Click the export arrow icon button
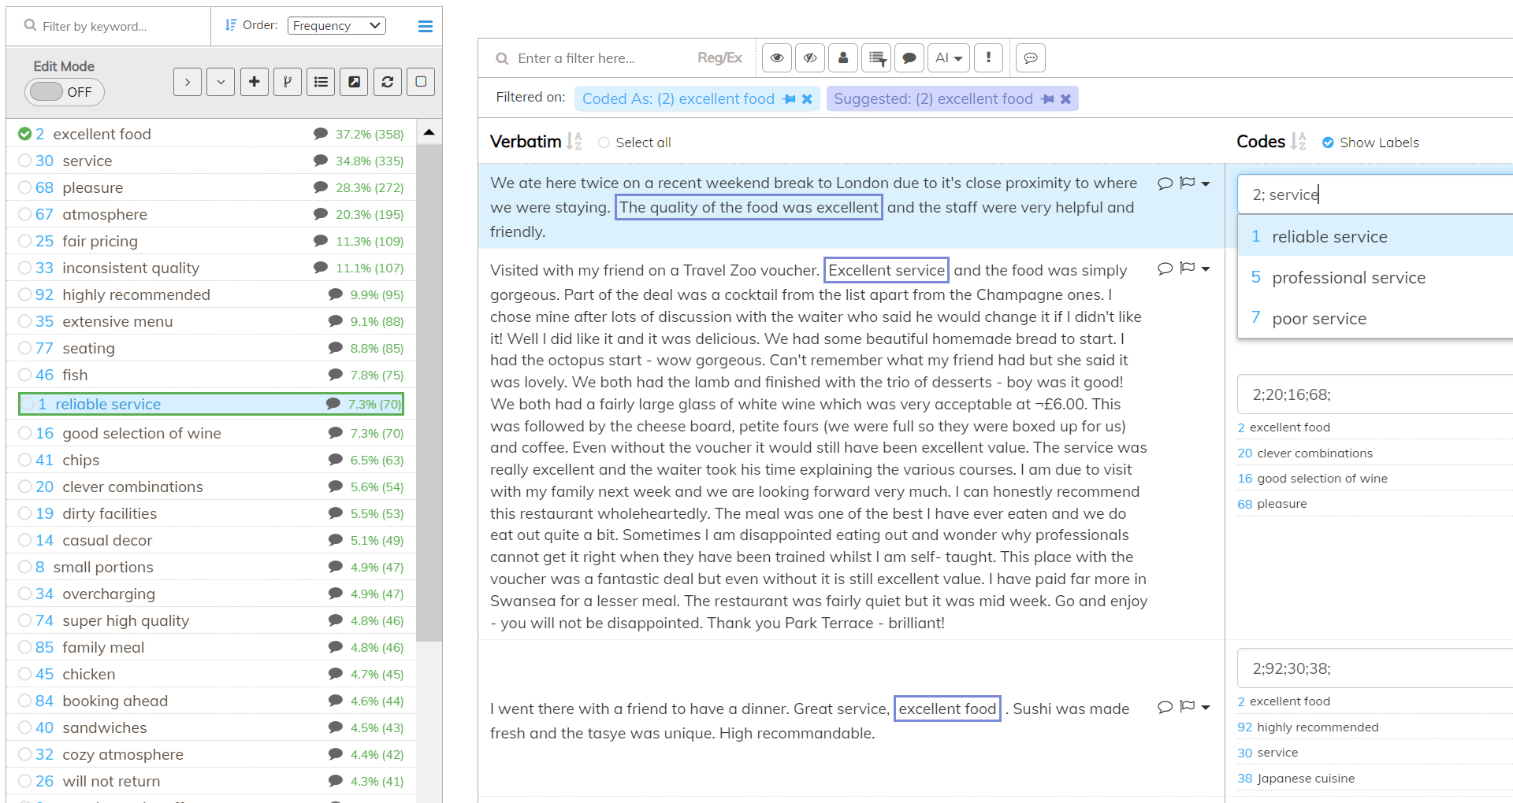 click(355, 82)
